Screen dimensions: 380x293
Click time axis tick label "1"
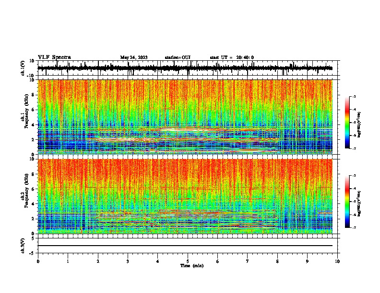68,261
